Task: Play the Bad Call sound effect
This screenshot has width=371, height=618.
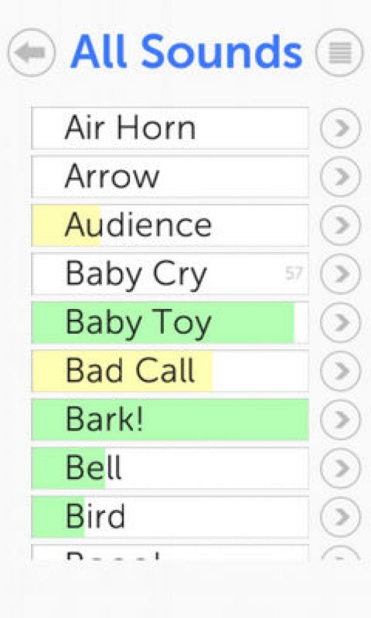Action: click(x=169, y=371)
